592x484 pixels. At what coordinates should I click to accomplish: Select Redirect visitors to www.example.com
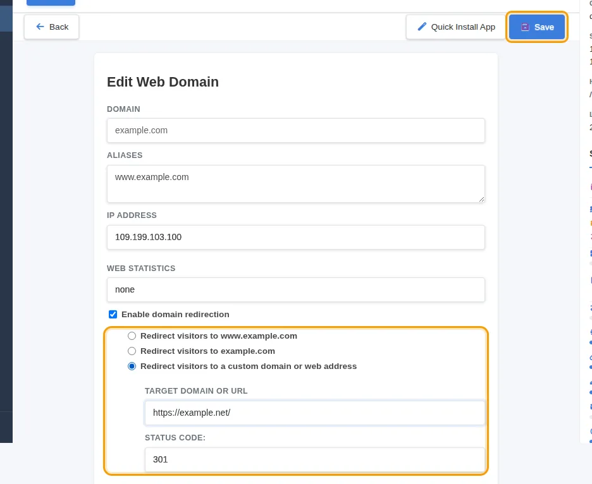click(132, 336)
